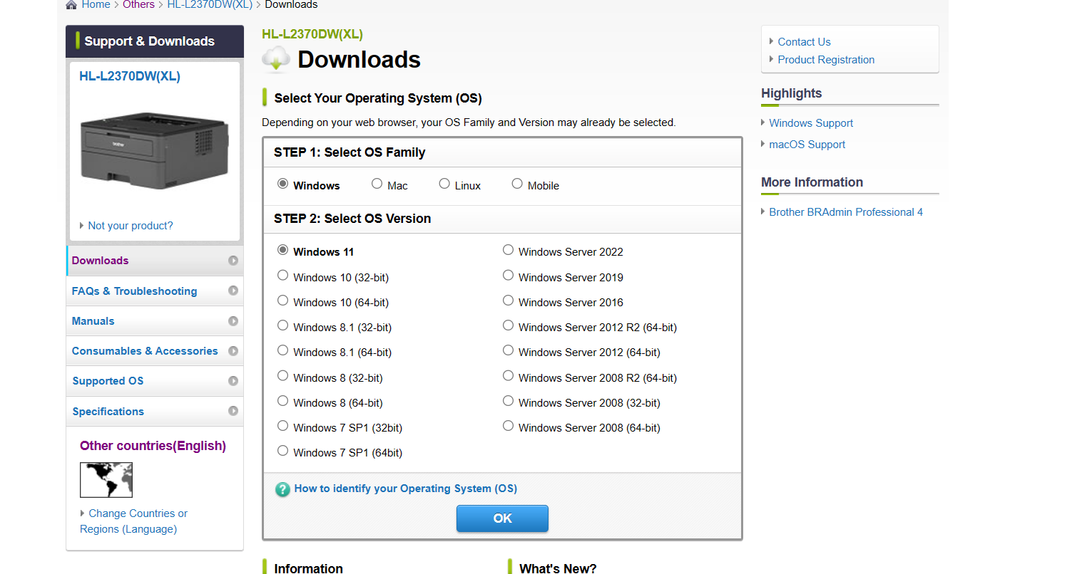Click the 'Not your product?' link
The image size is (1092, 574).
pos(131,226)
